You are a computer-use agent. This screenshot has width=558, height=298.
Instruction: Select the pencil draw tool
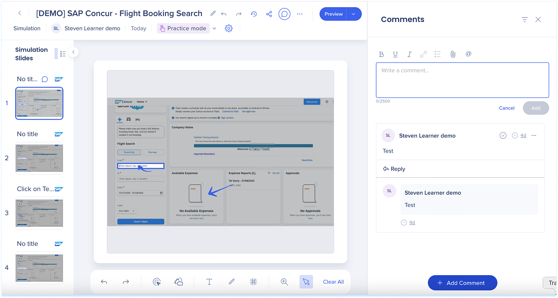point(231,282)
